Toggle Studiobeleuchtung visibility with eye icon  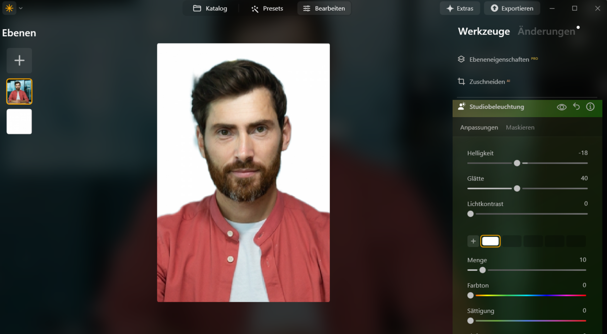pyautogui.click(x=561, y=107)
